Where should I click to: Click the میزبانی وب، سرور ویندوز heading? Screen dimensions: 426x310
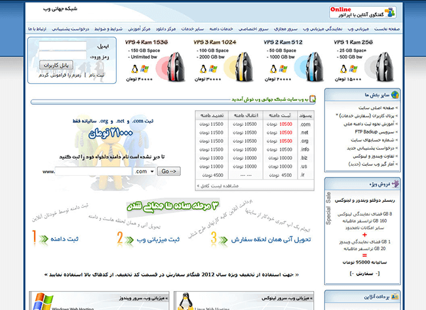coord(144,298)
